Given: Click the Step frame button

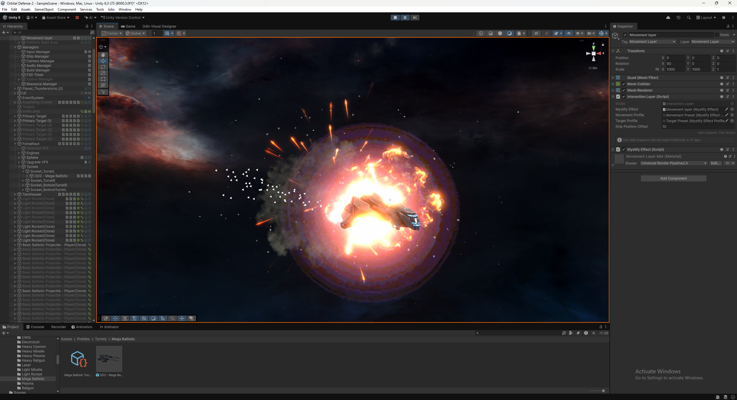Looking at the screenshot, I should 415,18.
